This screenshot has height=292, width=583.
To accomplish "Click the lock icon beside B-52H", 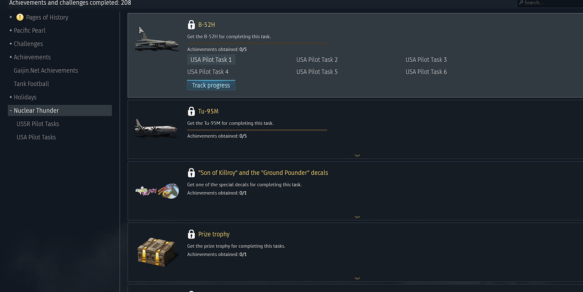I will (x=191, y=25).
